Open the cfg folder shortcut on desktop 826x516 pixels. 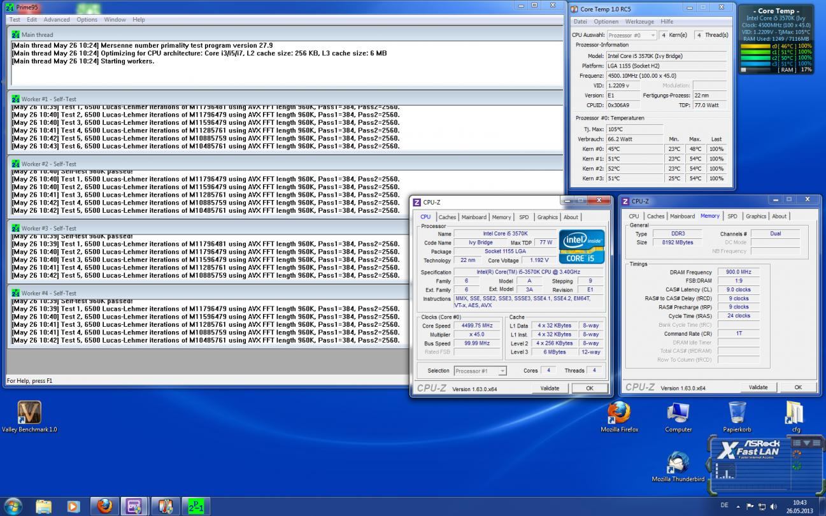pos(796,417)
